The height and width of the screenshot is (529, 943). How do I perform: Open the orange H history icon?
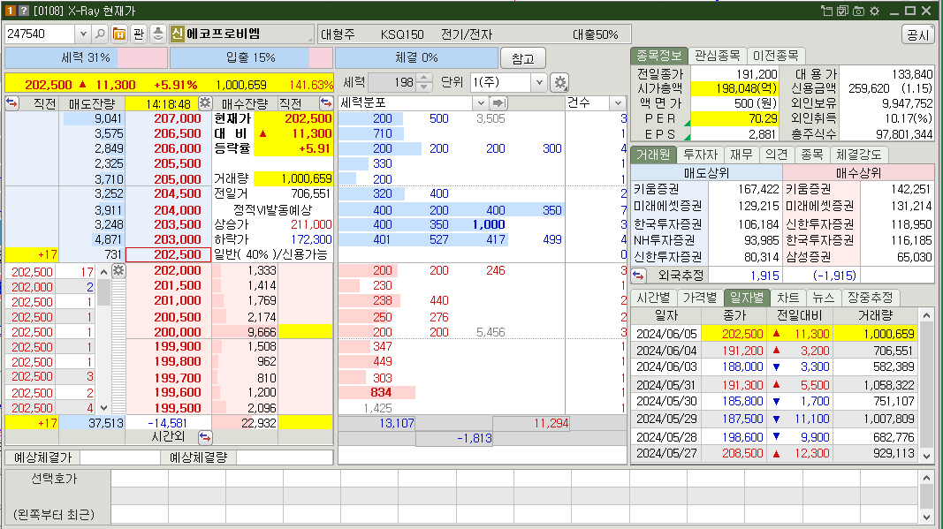(x=119, y=34)
